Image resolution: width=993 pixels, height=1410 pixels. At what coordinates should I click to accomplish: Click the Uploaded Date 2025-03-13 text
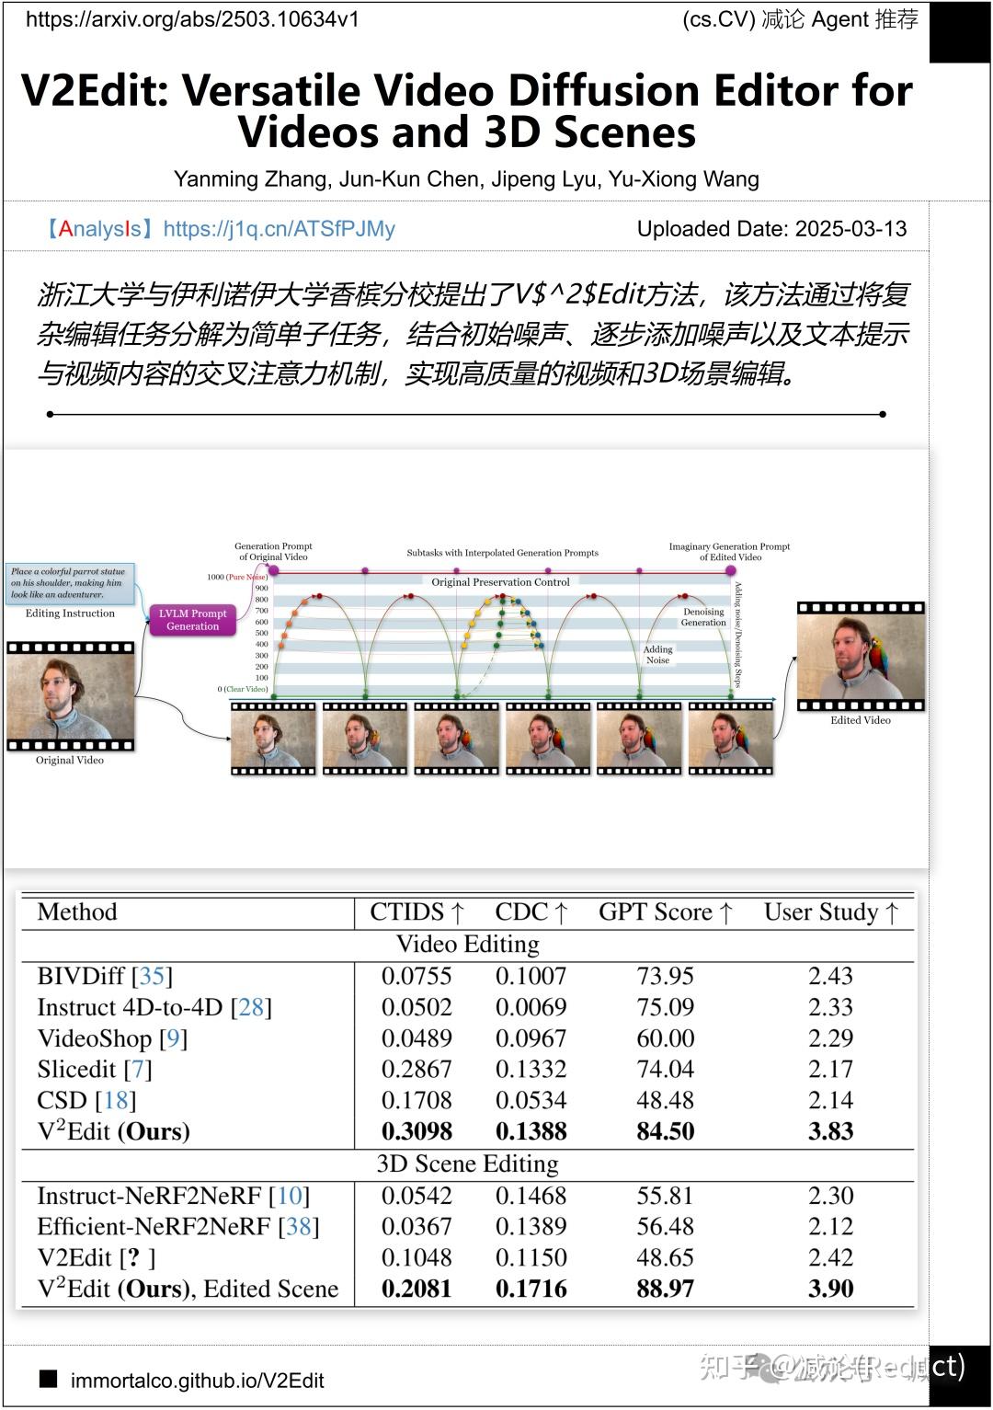pos(773,230)
